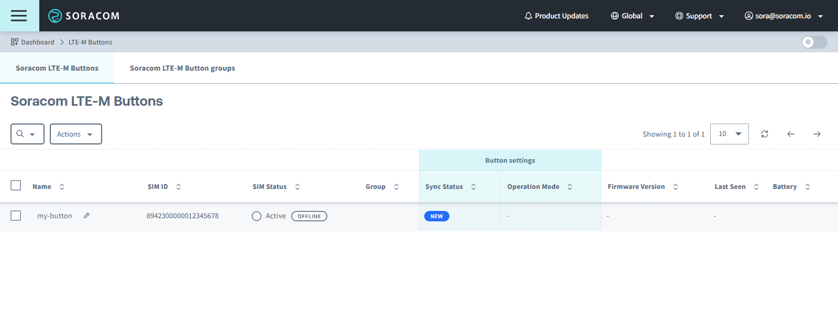This screenshot has width=838, height=314.
Task: Expand the search filter dropdown
Action: coord(27,134)
